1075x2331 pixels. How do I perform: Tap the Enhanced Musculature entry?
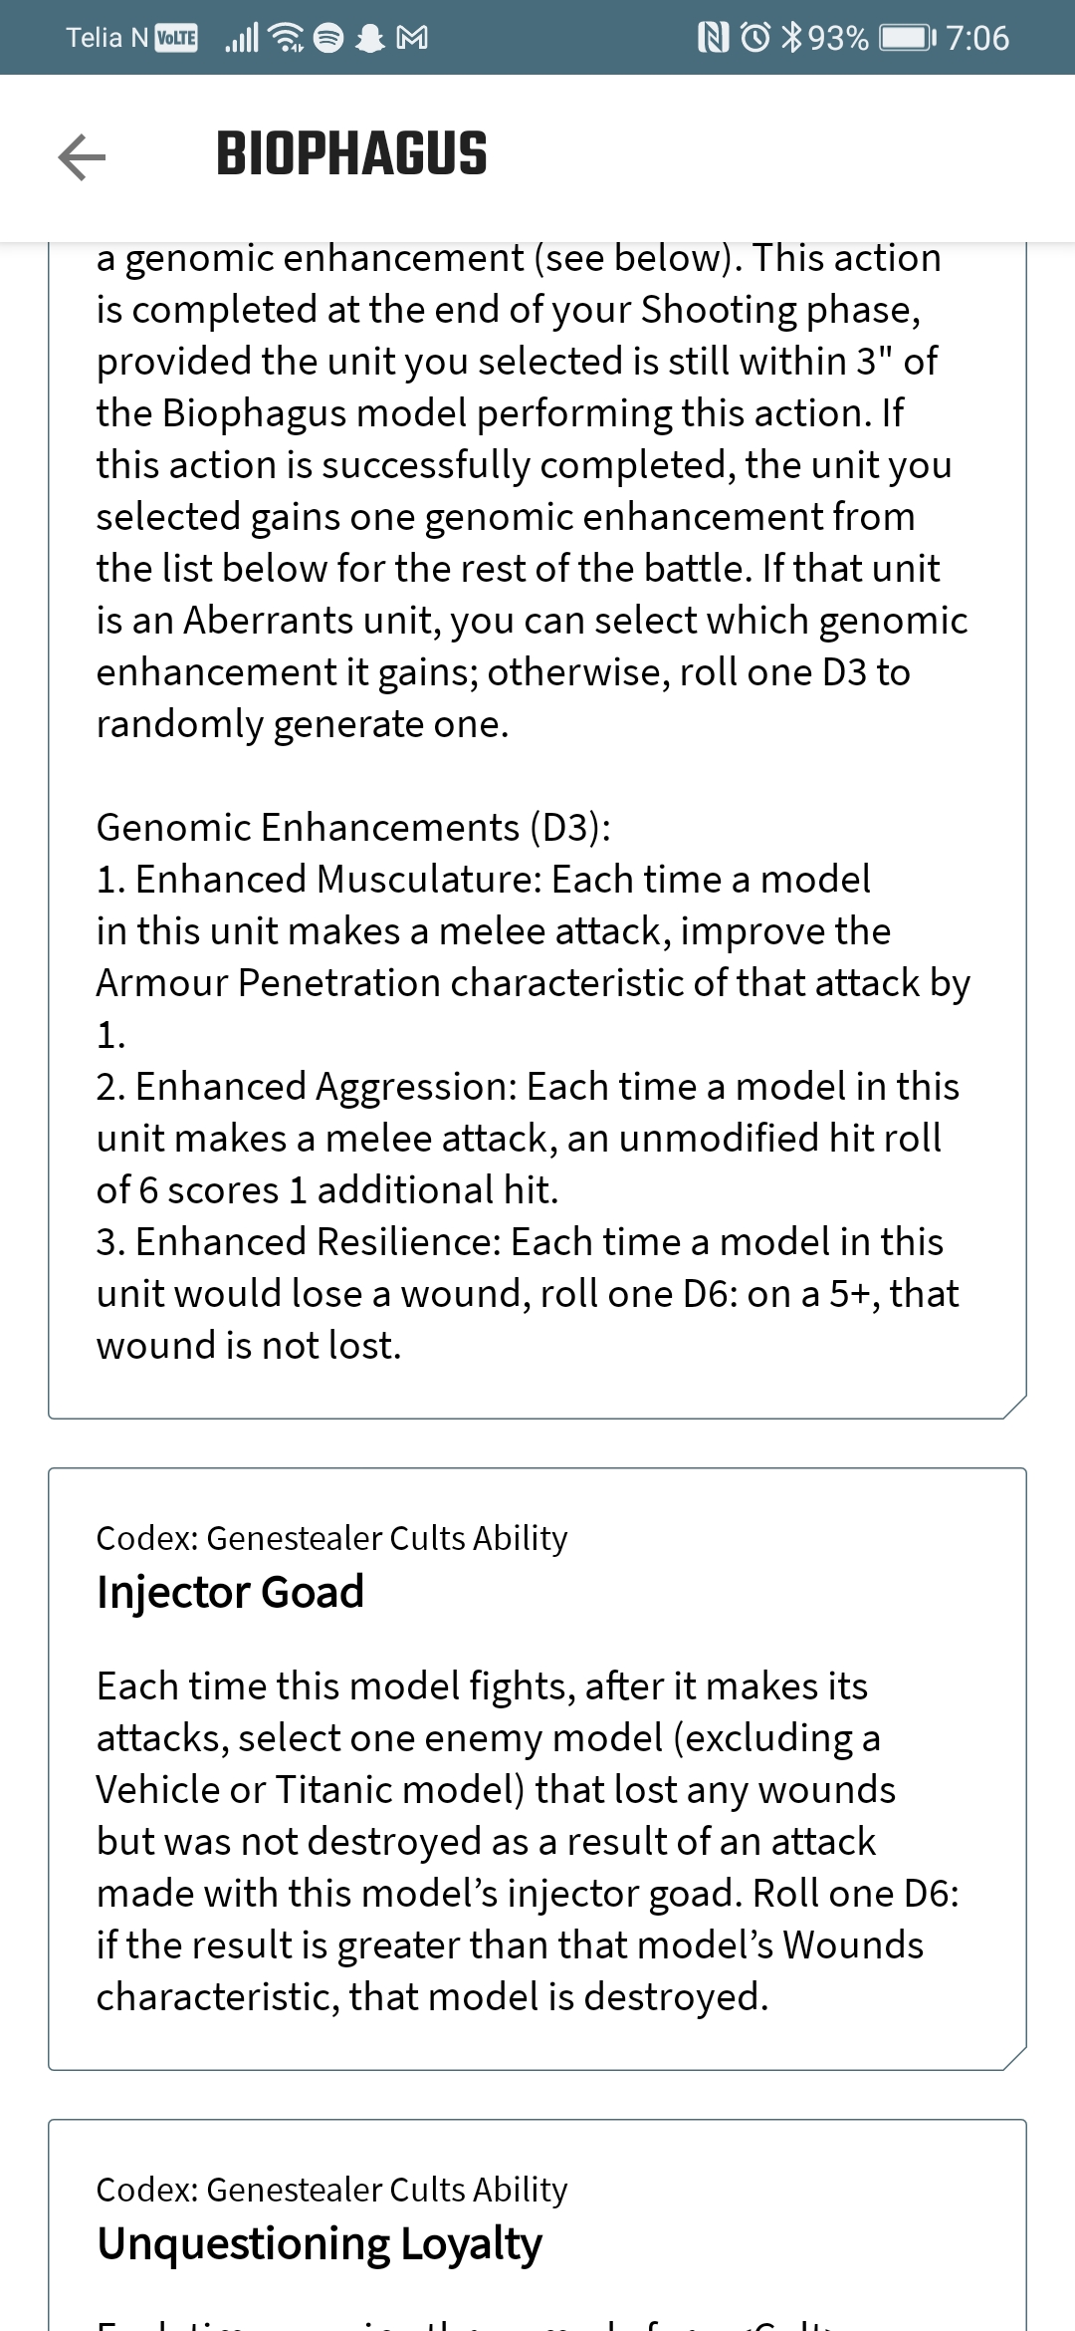534,956
